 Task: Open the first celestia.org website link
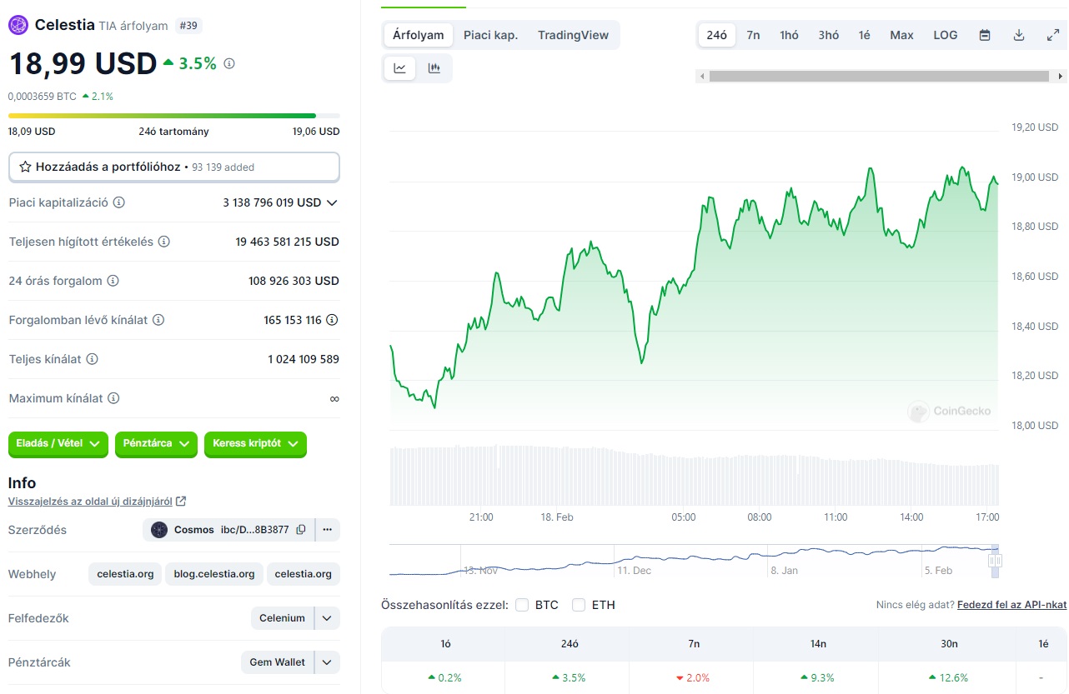coord(125,574)
